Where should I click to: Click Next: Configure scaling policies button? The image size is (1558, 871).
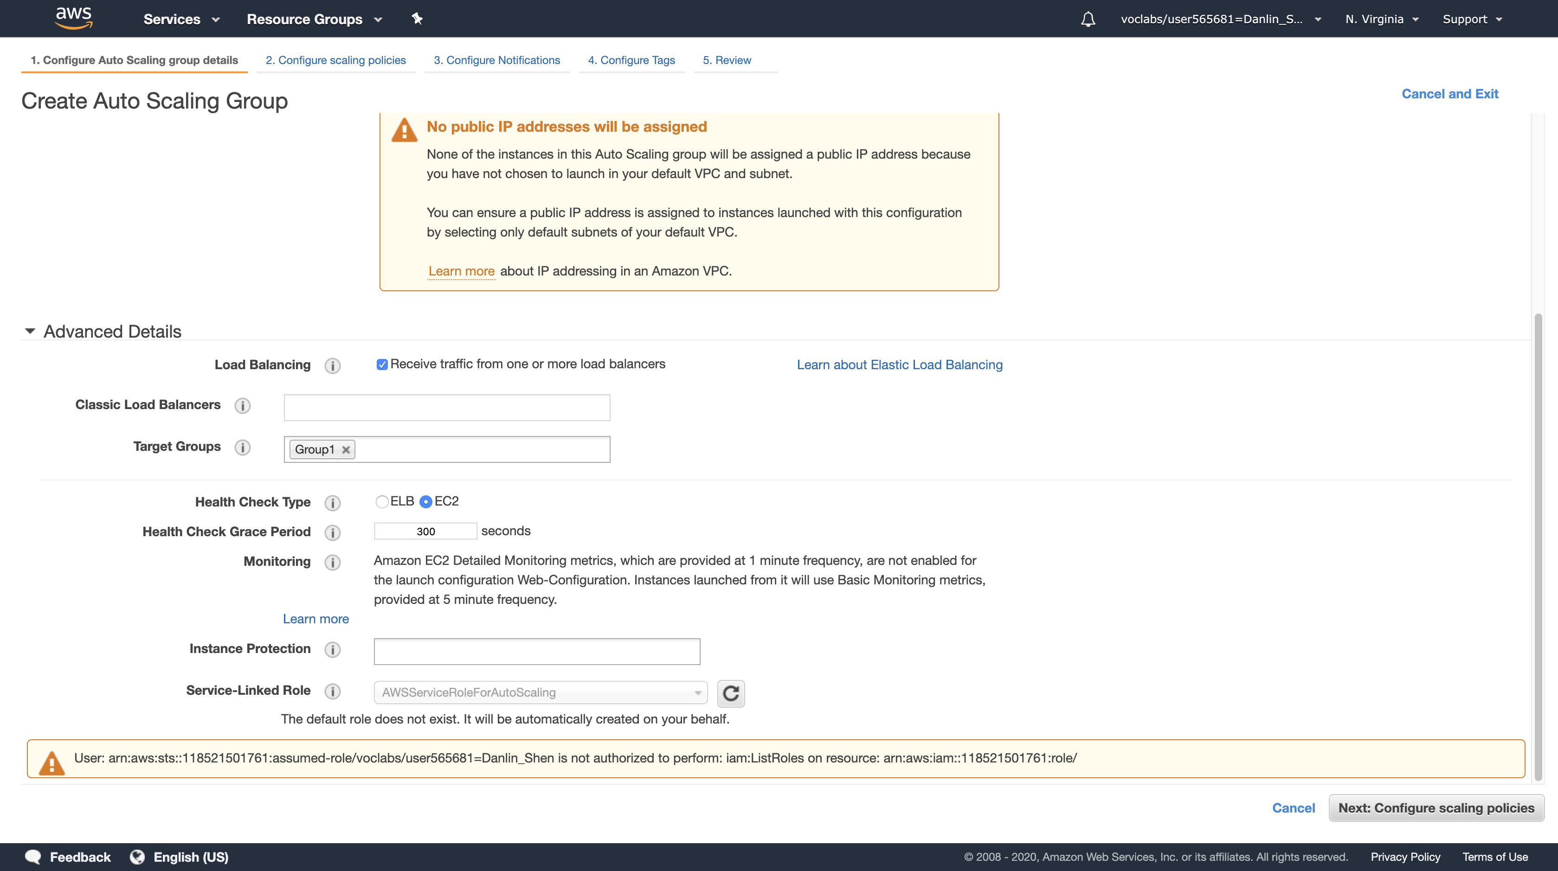tap(1436, 808)
